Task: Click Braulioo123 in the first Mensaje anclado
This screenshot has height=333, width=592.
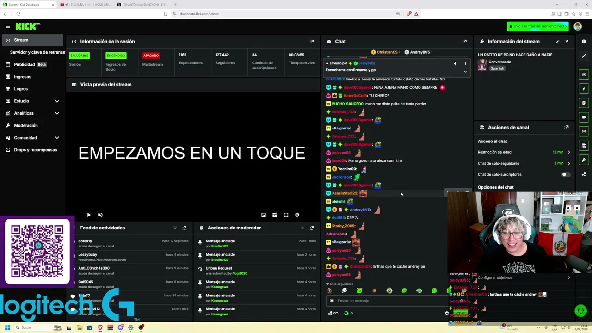Action: 220,246
